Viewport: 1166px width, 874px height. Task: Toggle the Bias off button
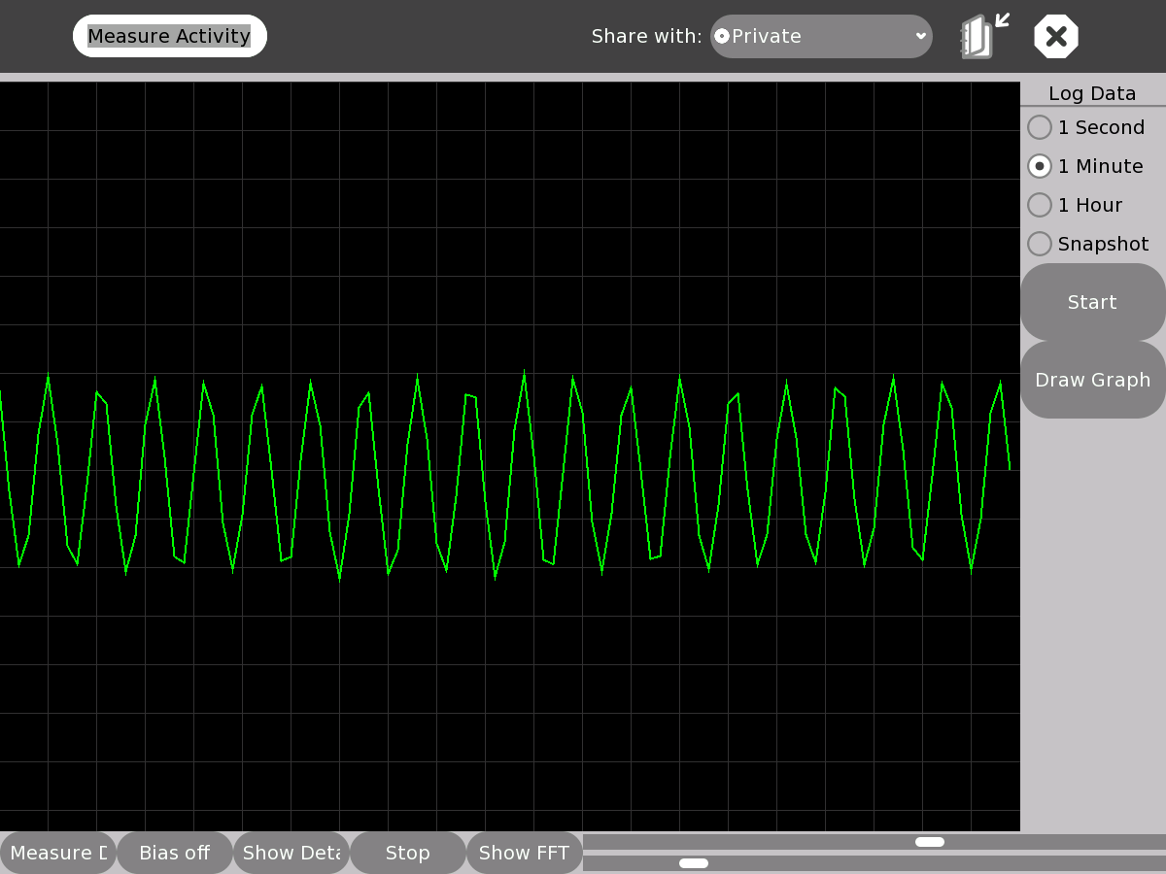coord(175,853)
